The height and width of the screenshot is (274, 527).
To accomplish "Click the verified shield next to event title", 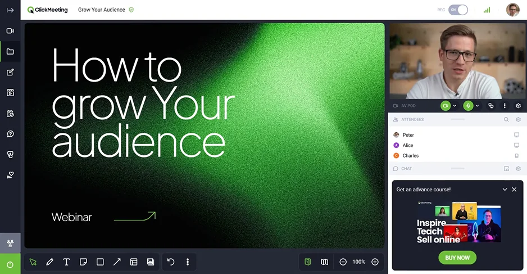I will point(131,10).
